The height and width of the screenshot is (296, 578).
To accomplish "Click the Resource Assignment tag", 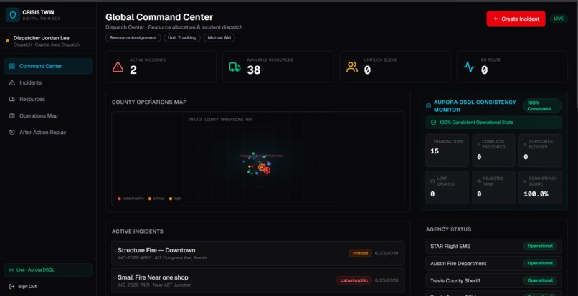I will (133, 38).
